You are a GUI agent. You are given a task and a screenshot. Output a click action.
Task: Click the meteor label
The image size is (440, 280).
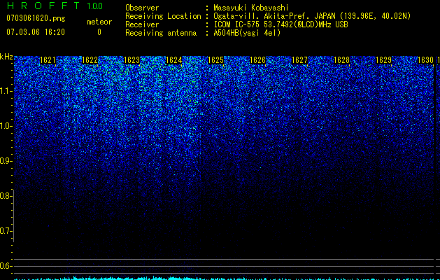click(x=99, y=22)
